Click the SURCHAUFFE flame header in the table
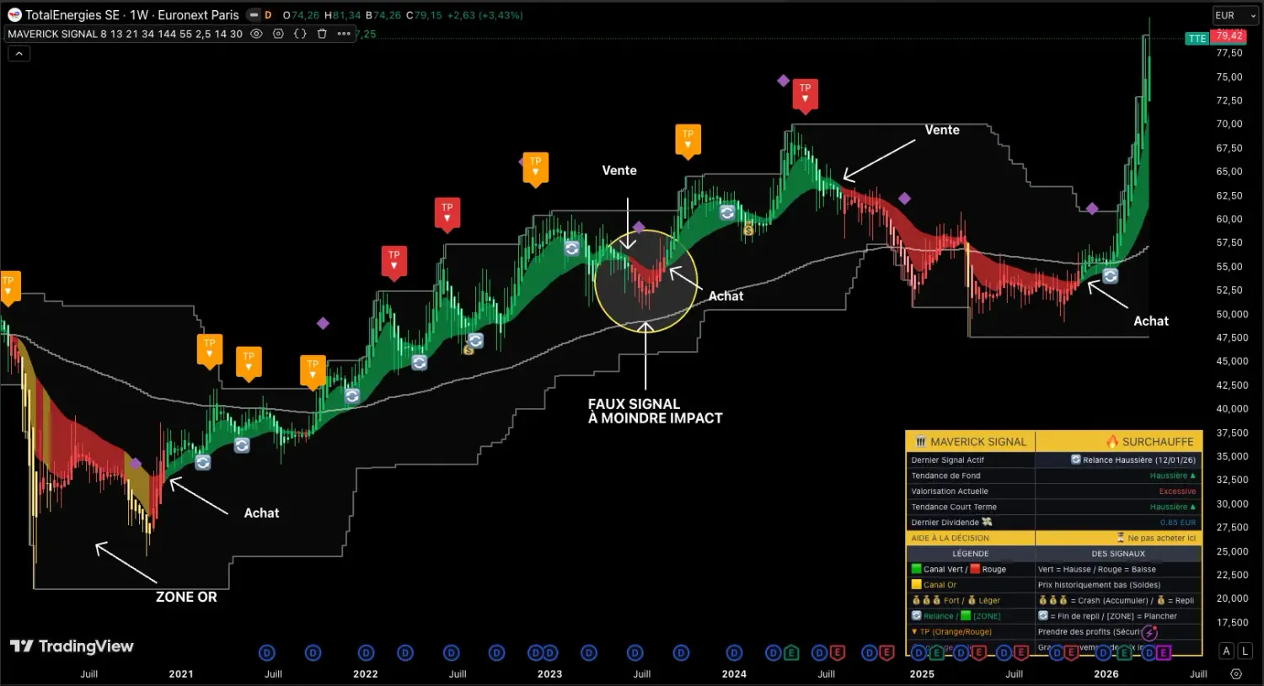1264x686 pixels. pyautogui.click(x=1149, y=441)
